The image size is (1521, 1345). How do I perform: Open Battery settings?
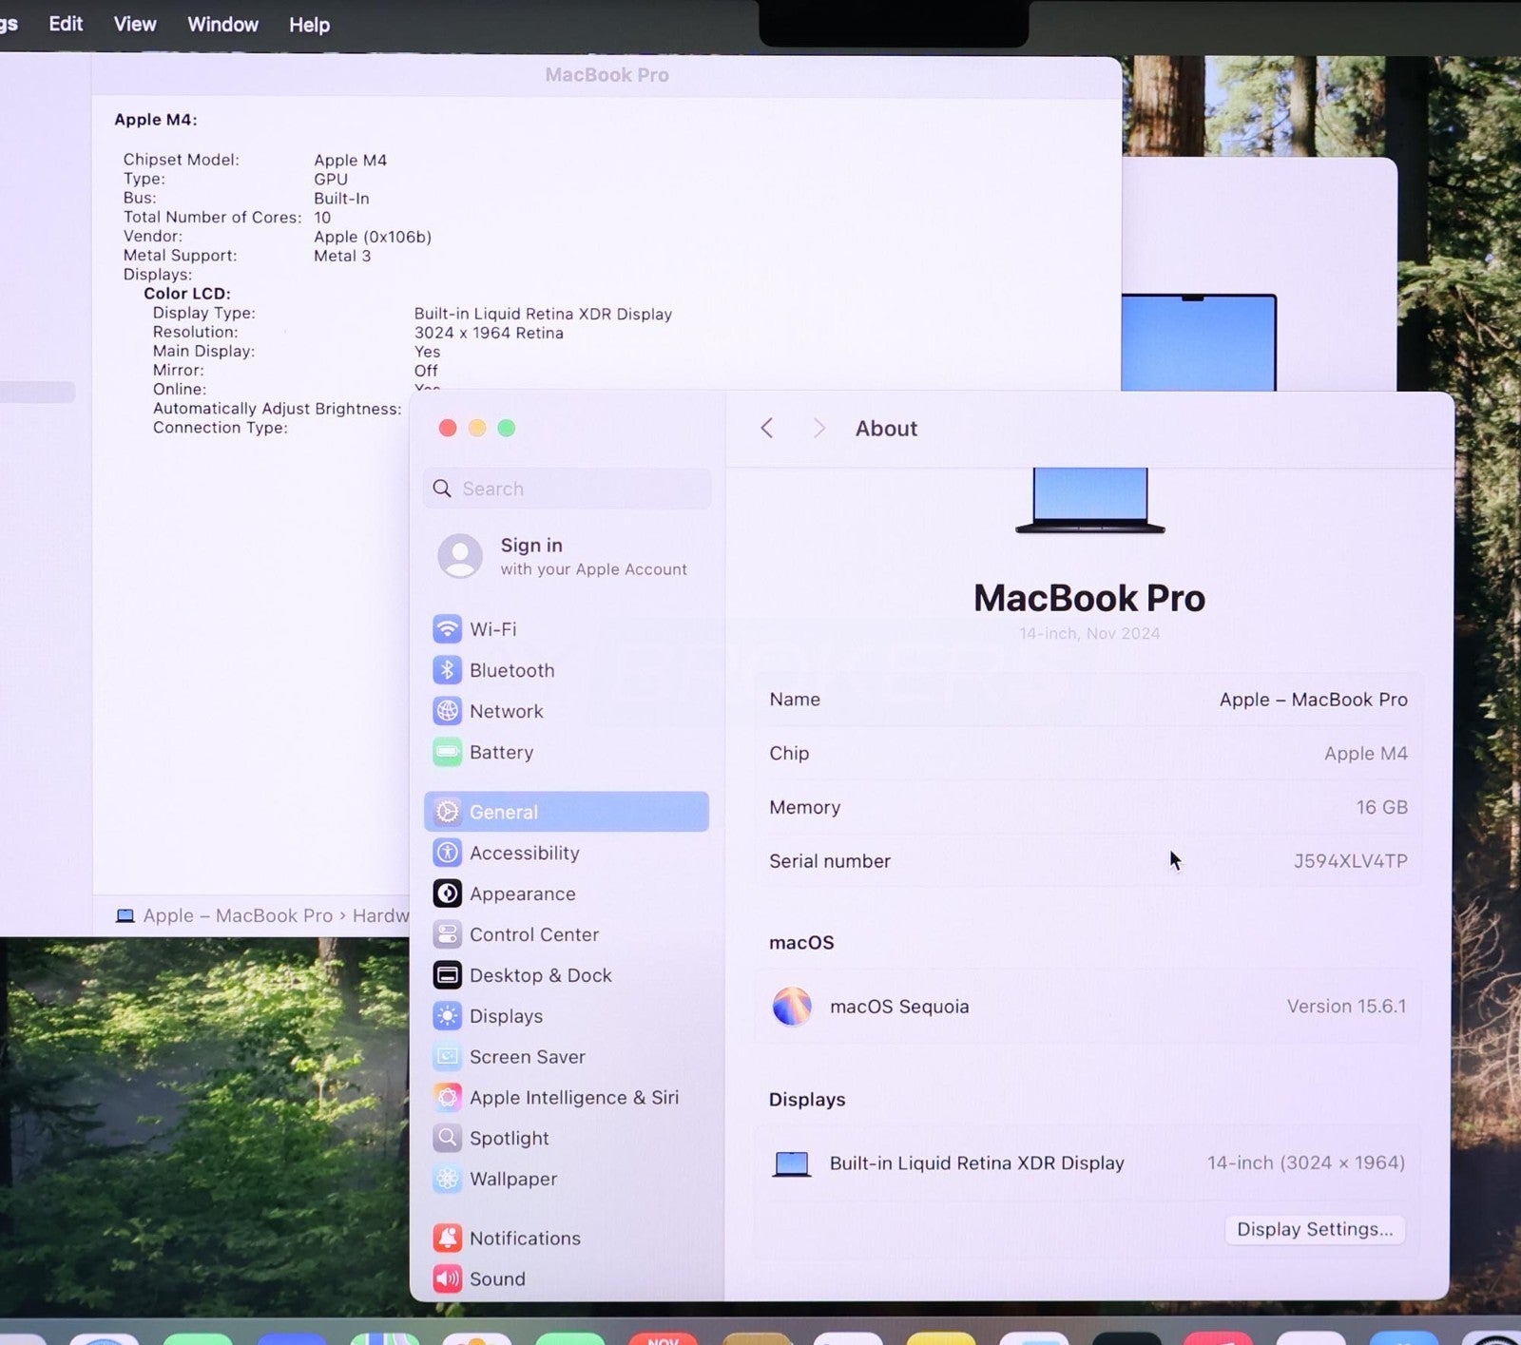[x=500, y=752]
